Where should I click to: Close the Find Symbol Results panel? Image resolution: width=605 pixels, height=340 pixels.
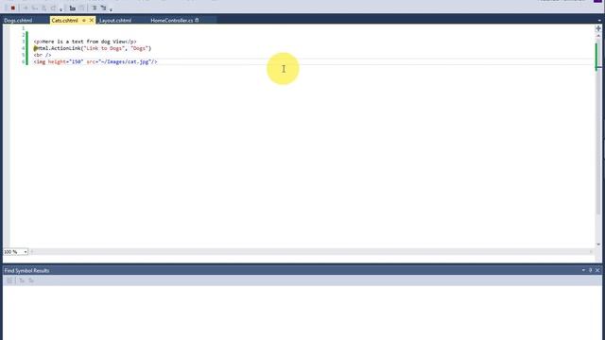click(x=597, y=271)
